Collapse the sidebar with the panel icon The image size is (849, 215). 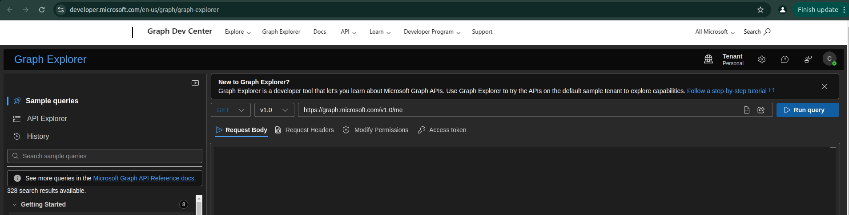[195, 83]
